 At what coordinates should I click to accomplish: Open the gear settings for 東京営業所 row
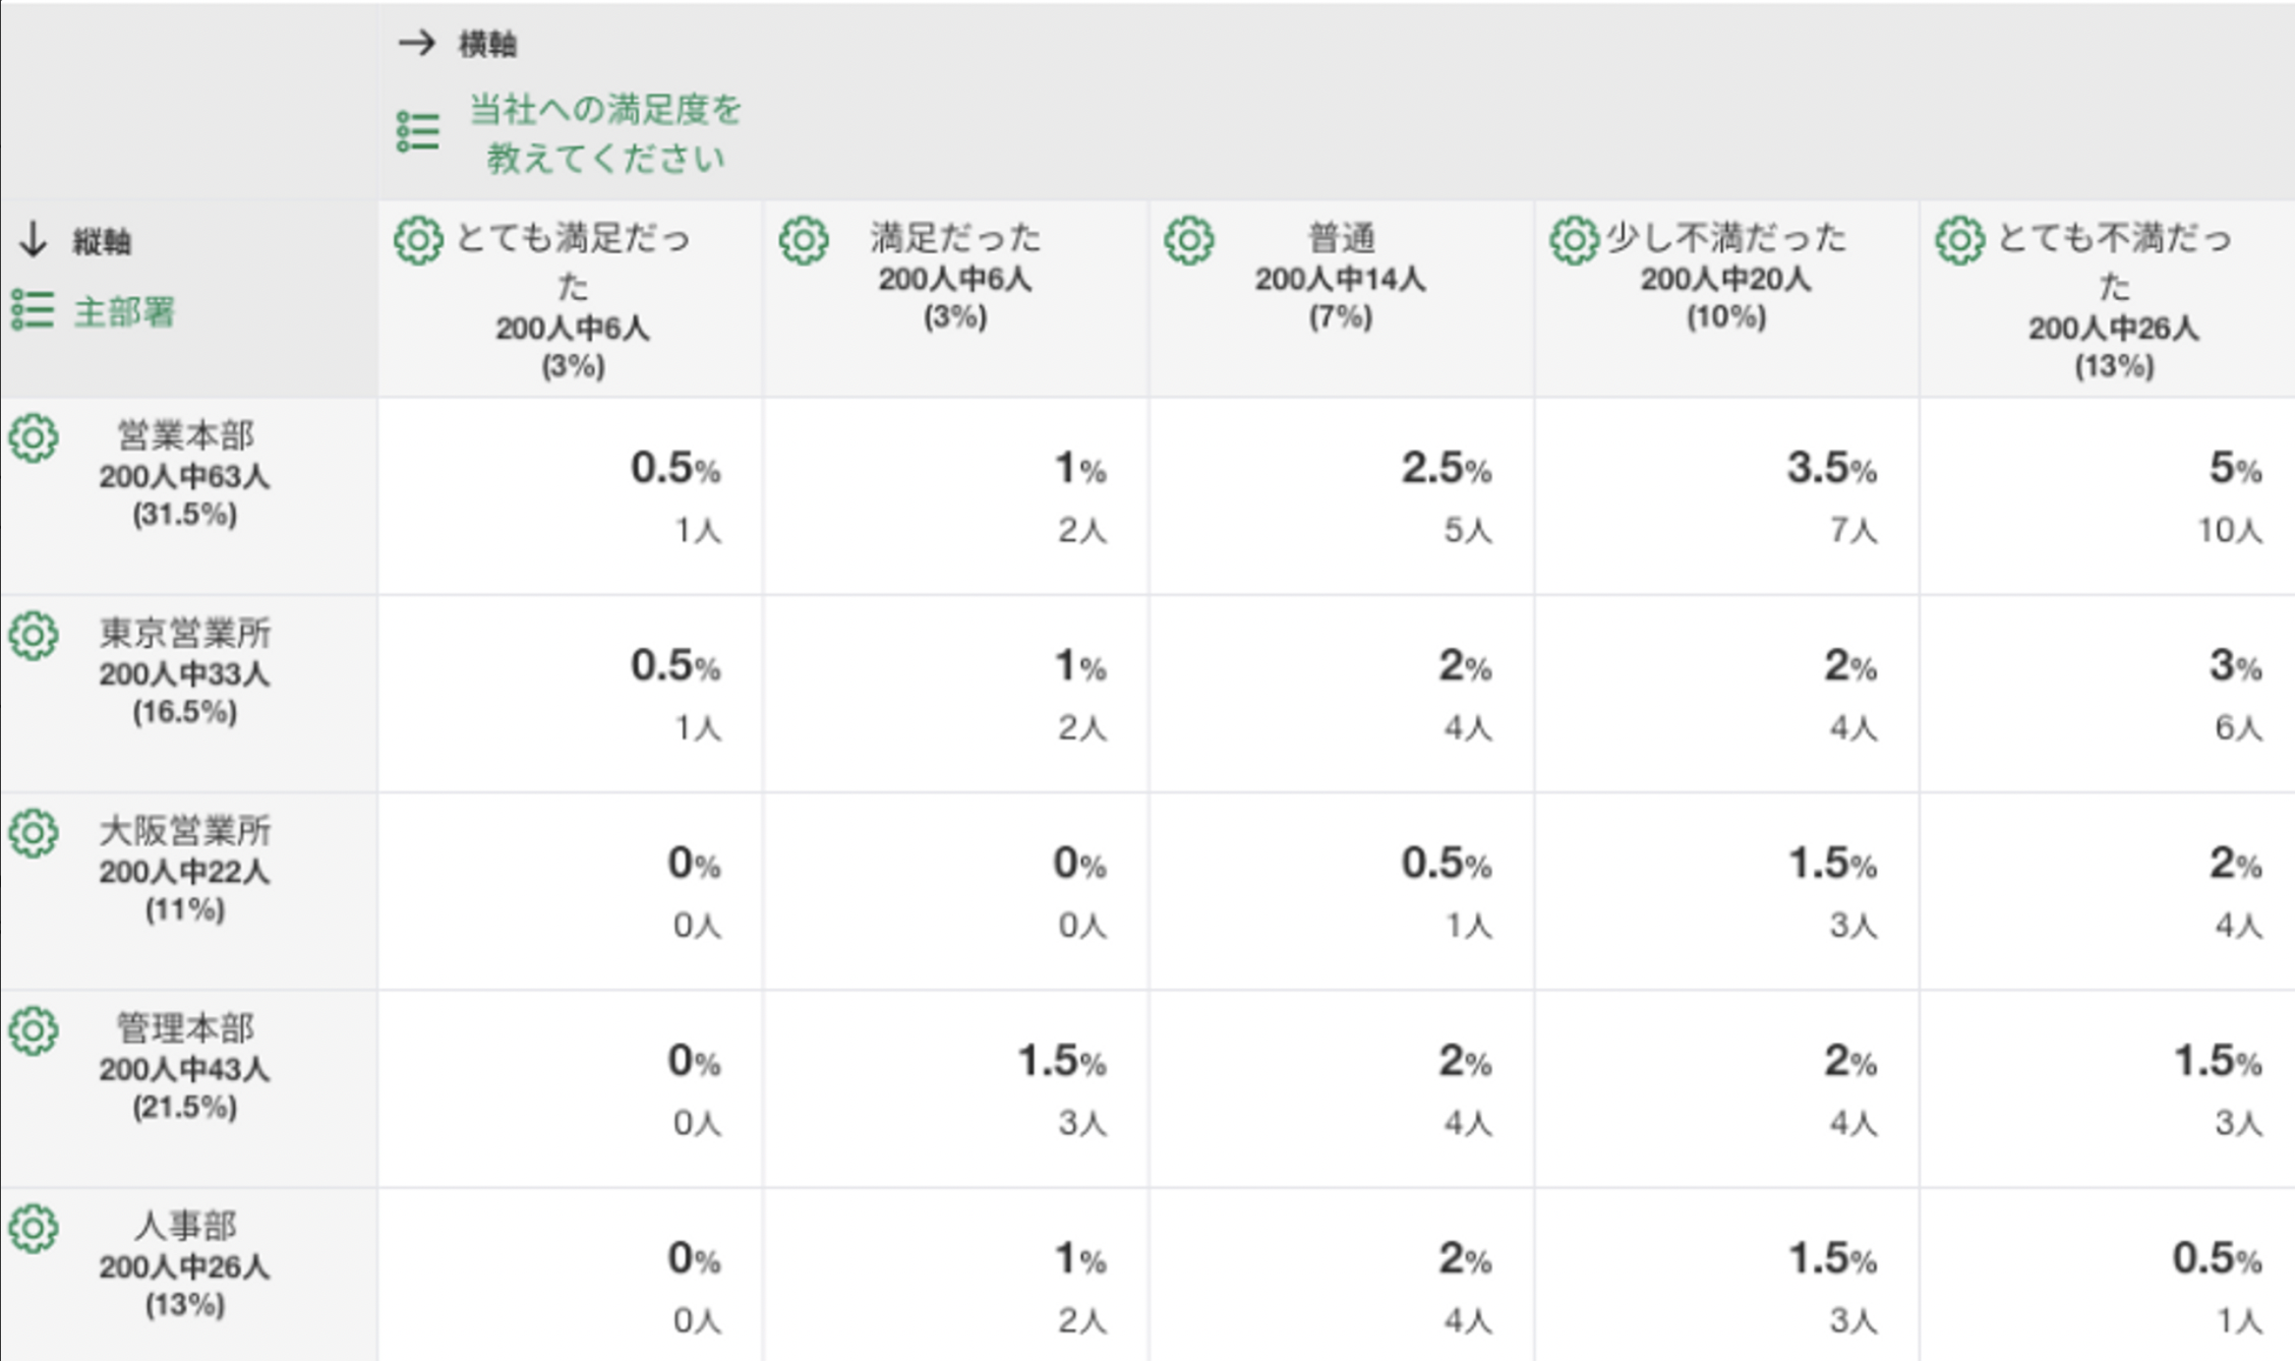tap(33, 636)
